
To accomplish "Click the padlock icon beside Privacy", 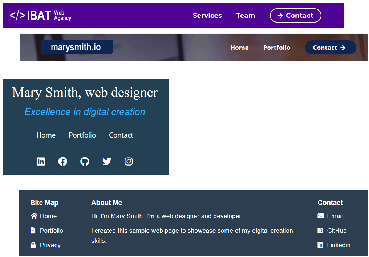I will (33, 245).
